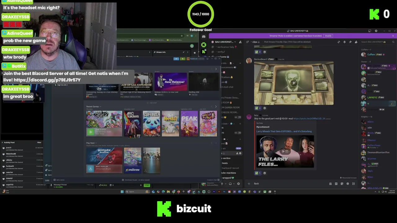Show hidden system tray icons chevron
The image size is (397, 223).
pos(375,192)
